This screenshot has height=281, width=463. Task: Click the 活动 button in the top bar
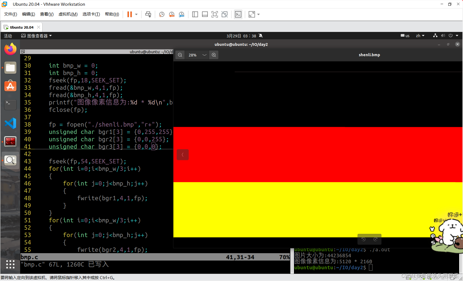coord(8,36)
